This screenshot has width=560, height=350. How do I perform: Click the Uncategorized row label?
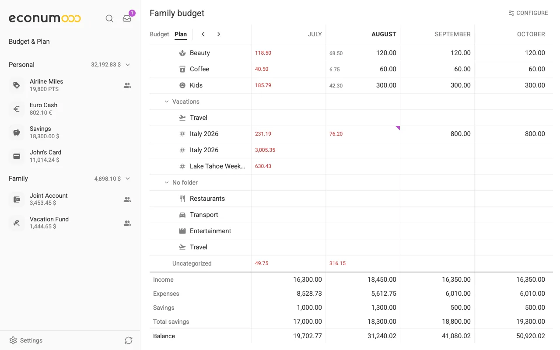(x=192, y=263)
